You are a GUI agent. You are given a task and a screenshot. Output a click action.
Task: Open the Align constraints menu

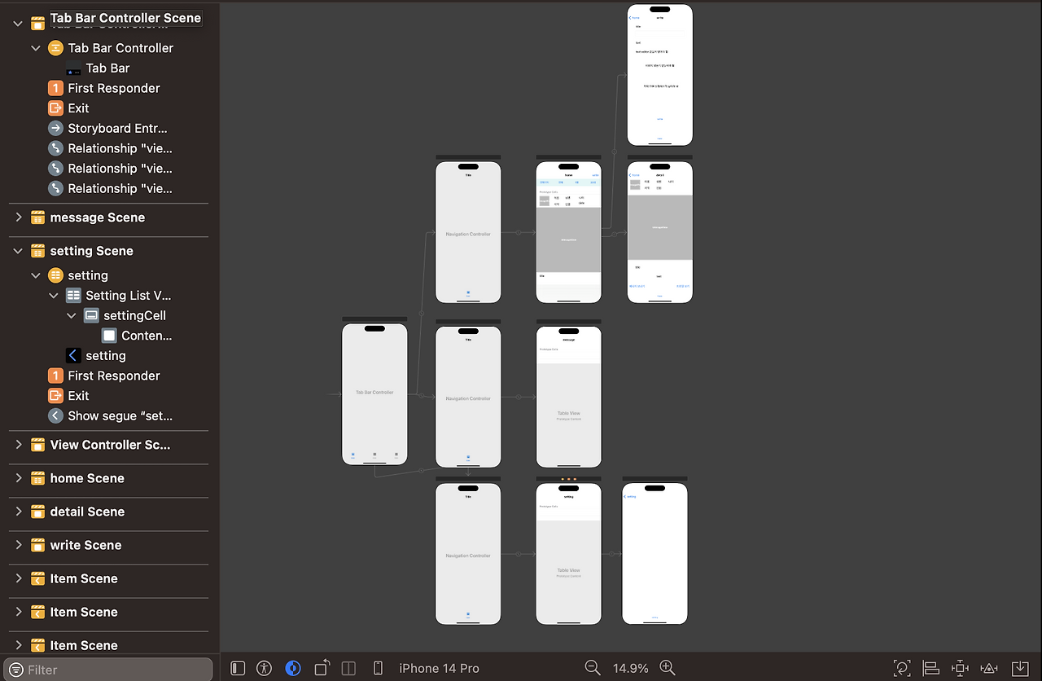(930, 667)
